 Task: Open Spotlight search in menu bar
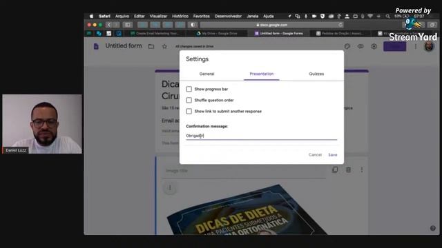click(x=388, y=17)
